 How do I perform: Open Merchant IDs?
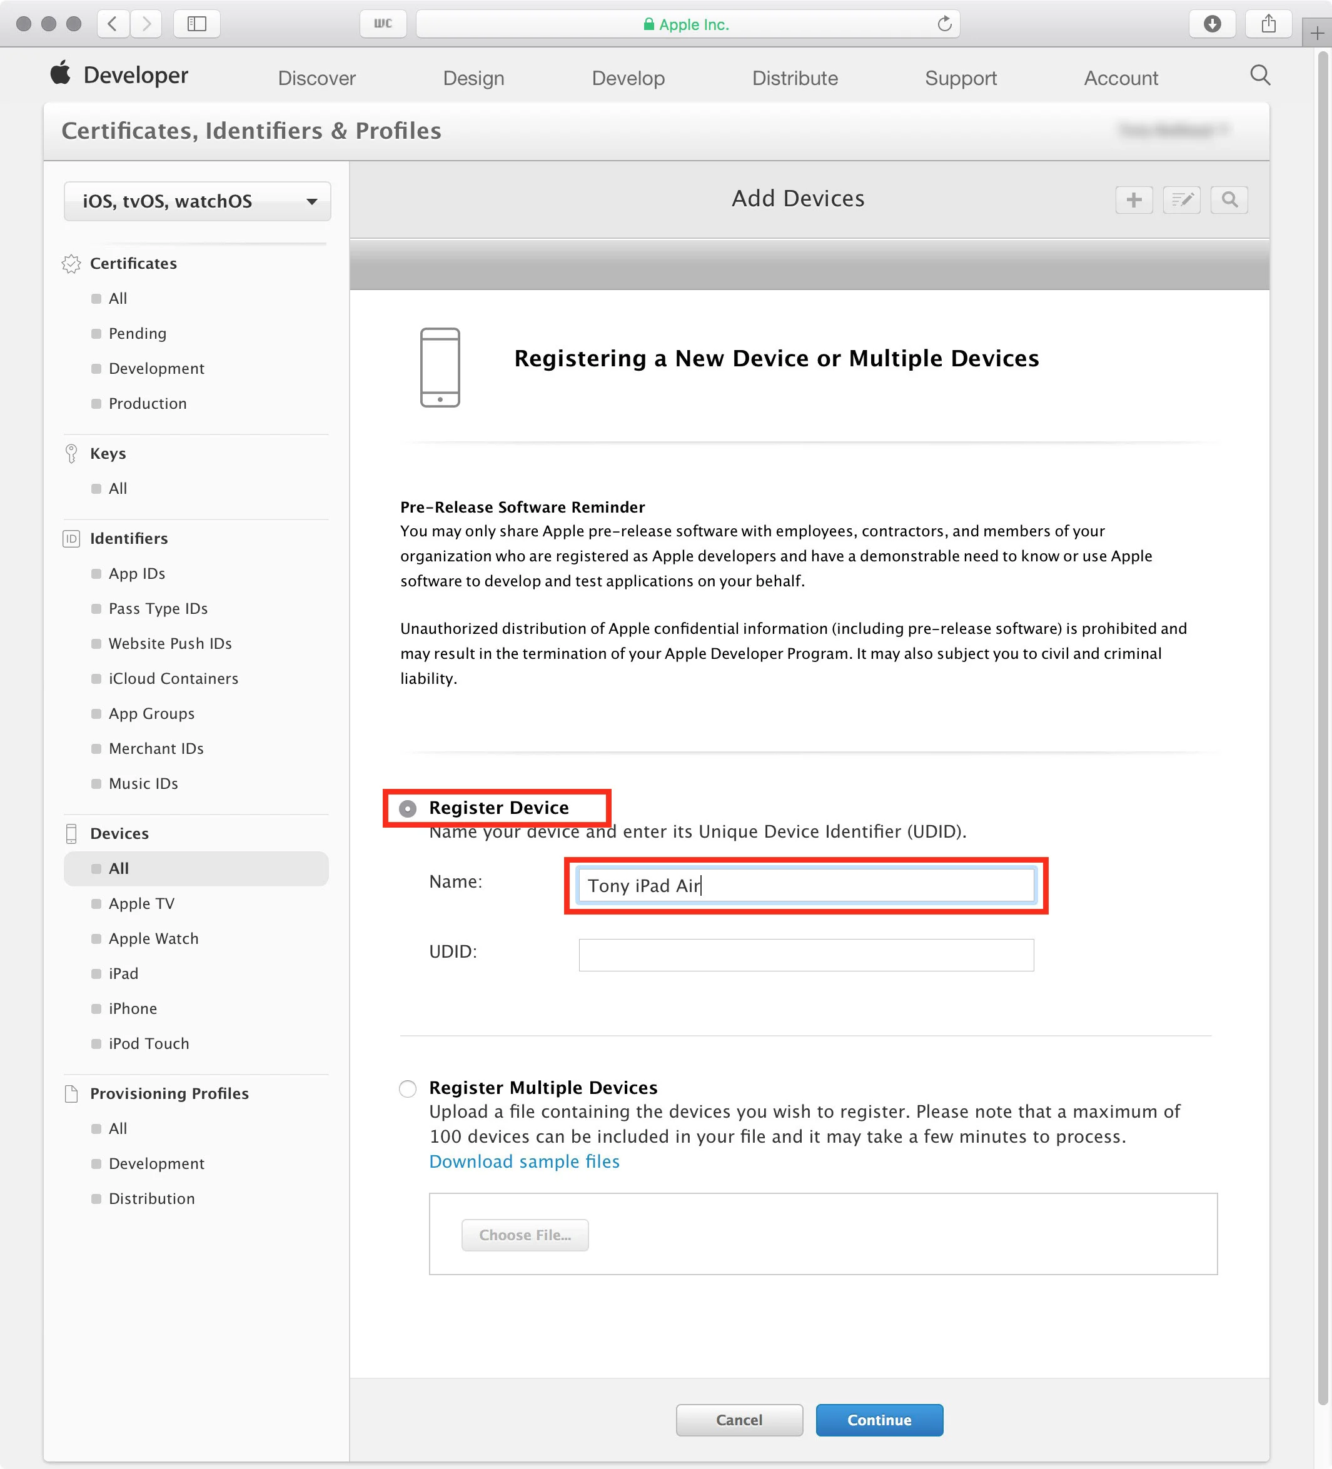point(156,749)
